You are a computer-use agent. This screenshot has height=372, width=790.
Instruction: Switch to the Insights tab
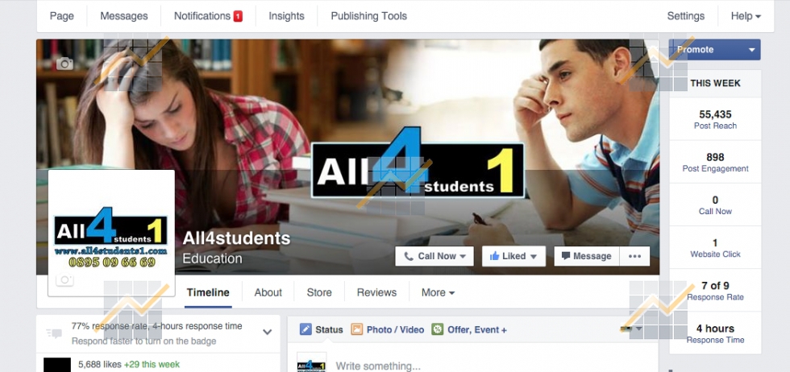tap(286, 16)
